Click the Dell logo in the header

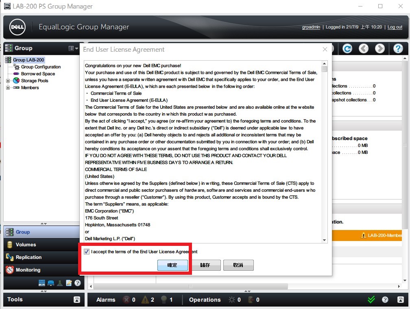point(17,27)
